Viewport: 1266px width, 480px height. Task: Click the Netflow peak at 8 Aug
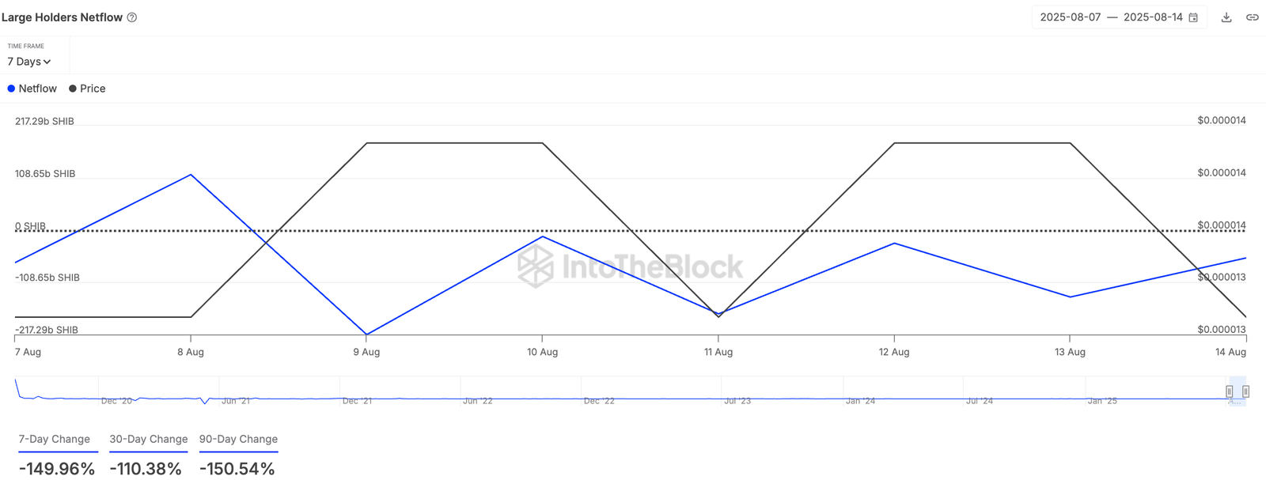pos(191,175)
